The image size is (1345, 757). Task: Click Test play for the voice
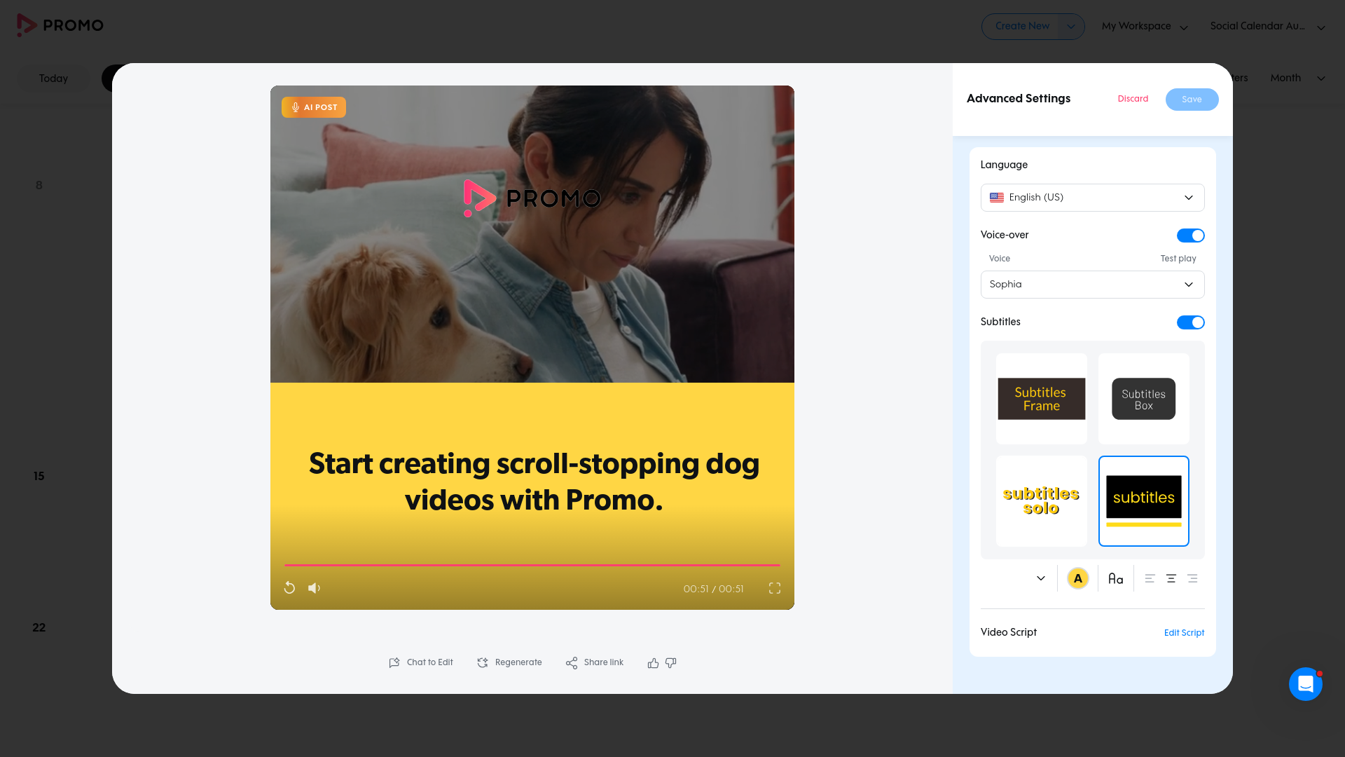[x=1178, y=259]
